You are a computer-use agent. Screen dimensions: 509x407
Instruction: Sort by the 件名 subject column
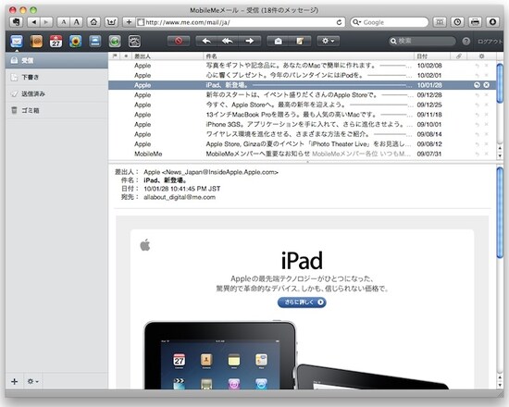click(308, 56)
